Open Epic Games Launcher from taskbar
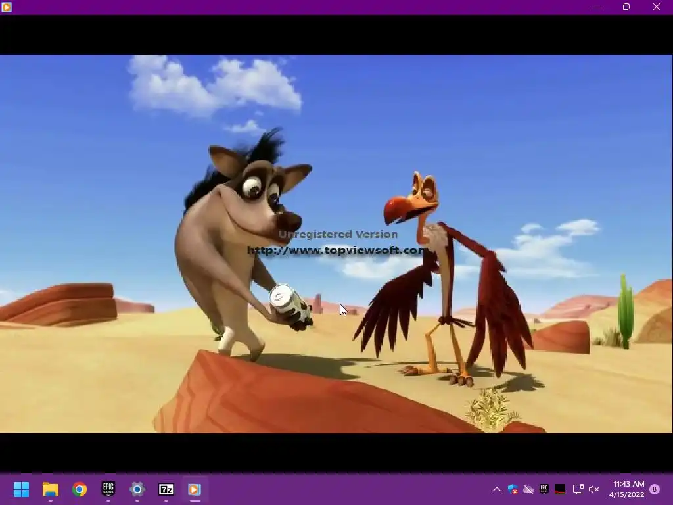This screenshot has width=673, height=505. 108,489
